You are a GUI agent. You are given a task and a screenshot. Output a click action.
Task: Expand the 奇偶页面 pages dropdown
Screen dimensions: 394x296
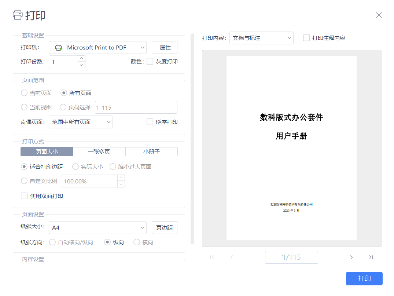pyautogui.click(x=81, y=122)
